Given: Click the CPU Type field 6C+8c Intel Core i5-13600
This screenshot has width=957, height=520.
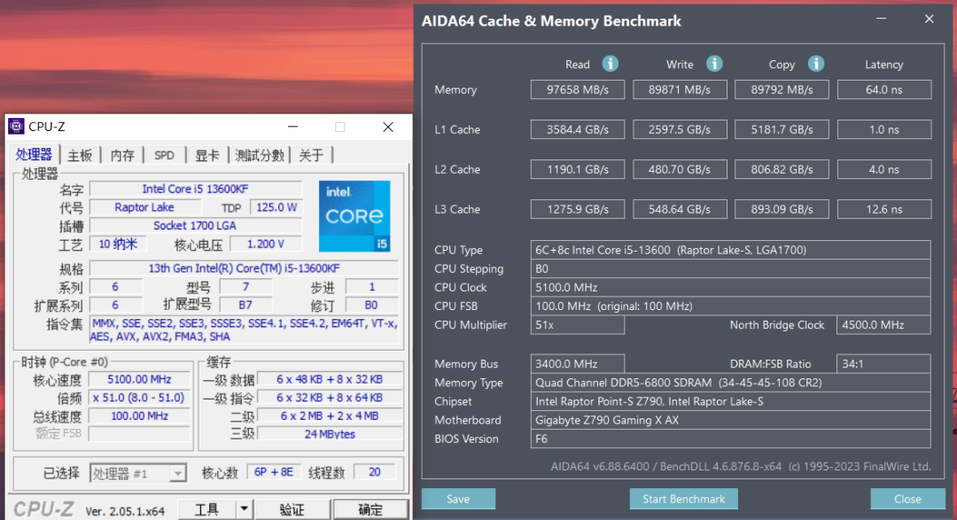Looking at the screenshot, I should click(730, 250).
